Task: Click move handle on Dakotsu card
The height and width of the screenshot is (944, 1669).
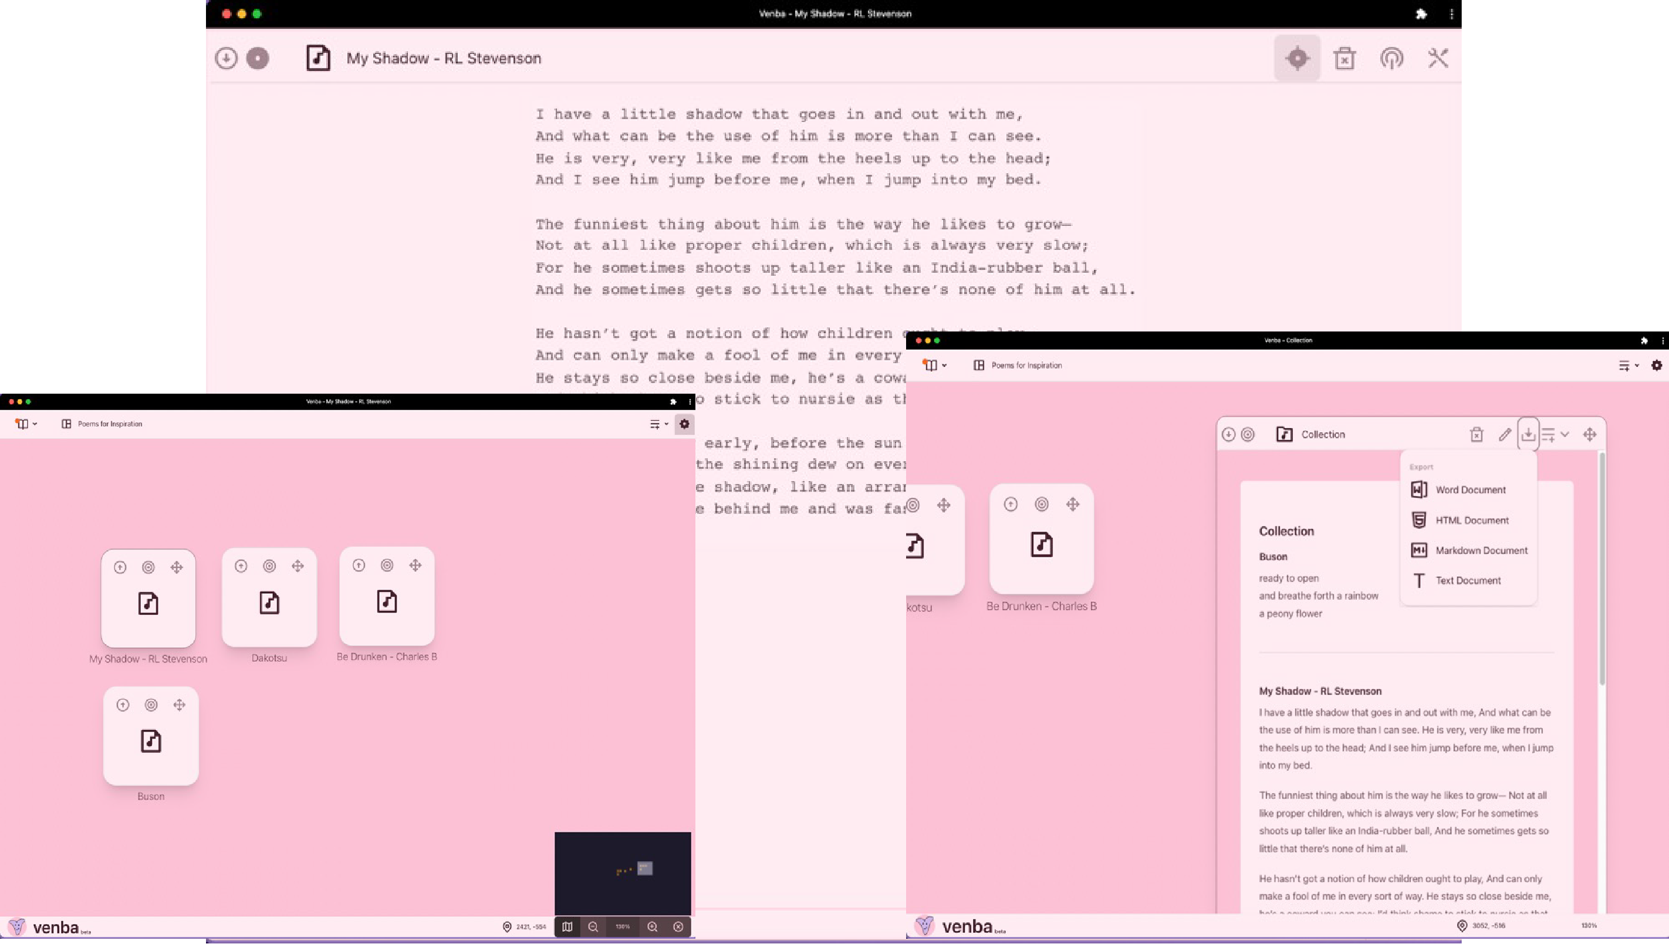Action: (x=298, y=566)
